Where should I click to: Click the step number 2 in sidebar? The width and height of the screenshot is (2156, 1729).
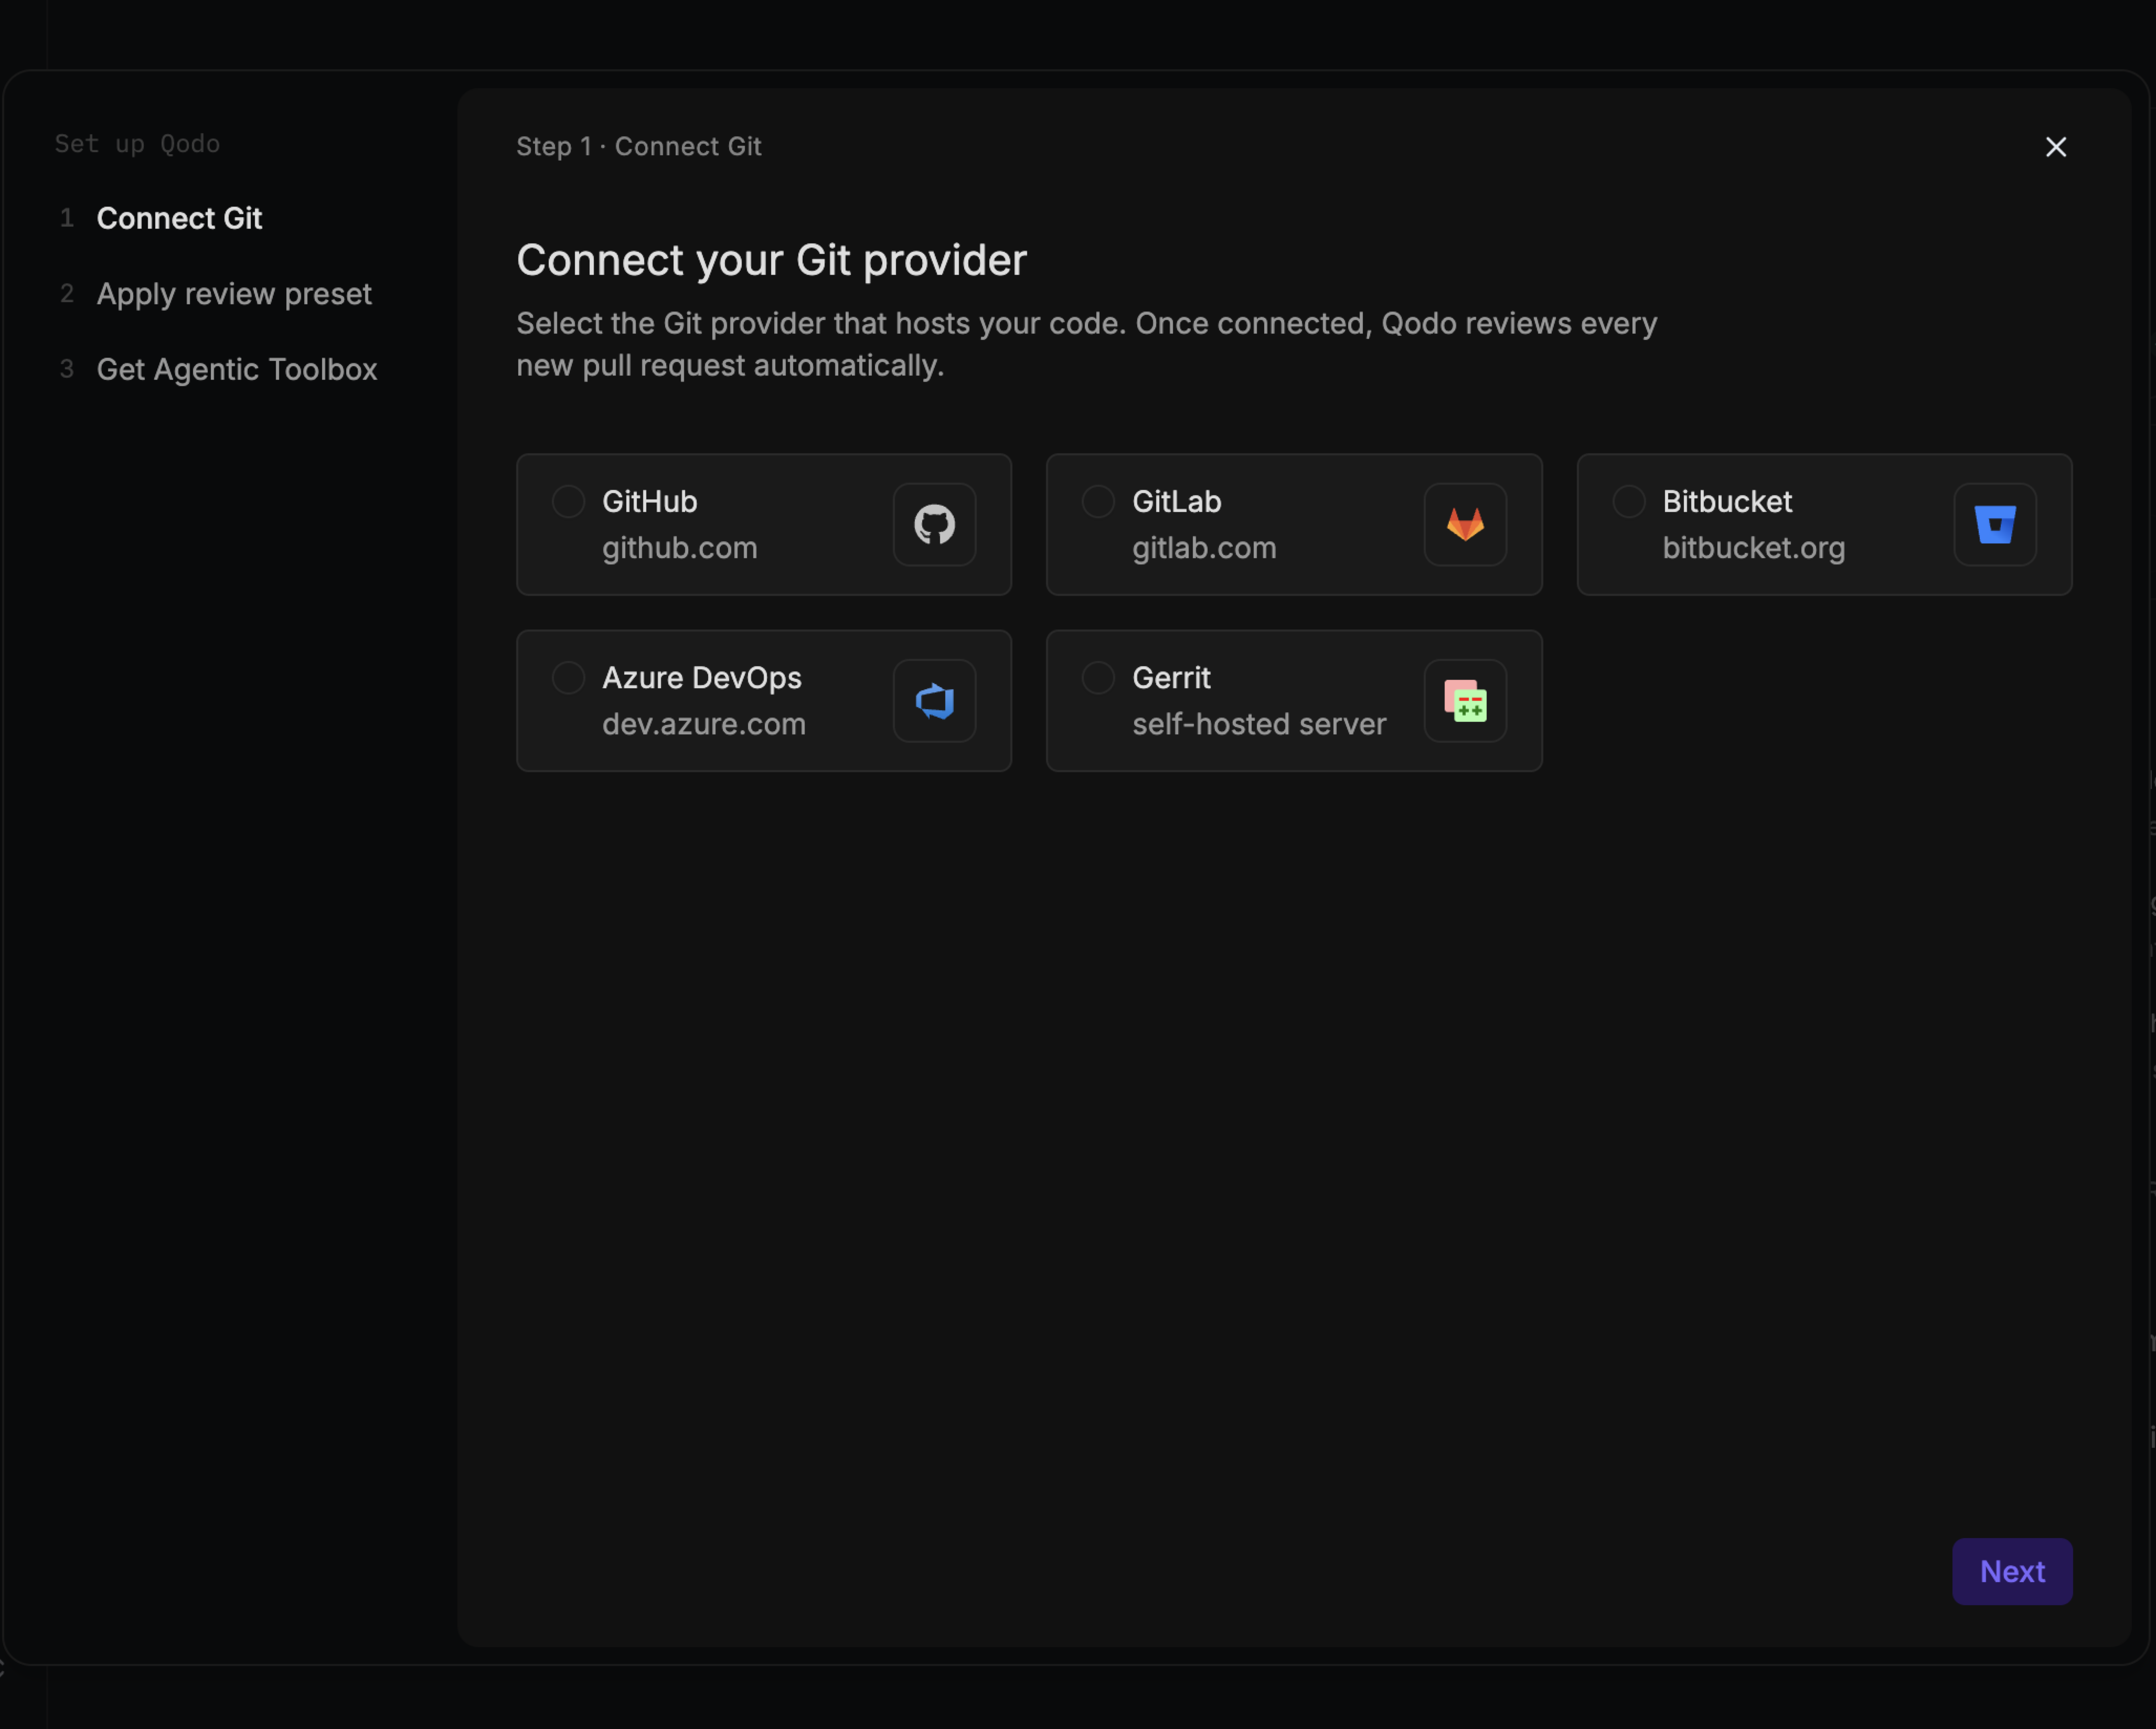click(x=67, y=293)
